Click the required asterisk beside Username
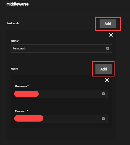The height and width of the screenshot is (145, 130). click(28, 86)
